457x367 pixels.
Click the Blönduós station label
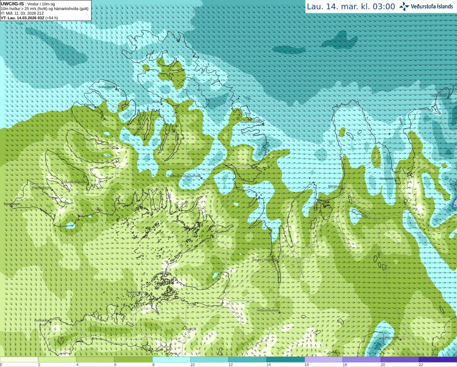pos(335,186)
